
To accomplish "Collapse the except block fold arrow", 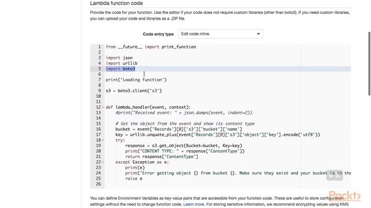I will [x=103, y=162].
